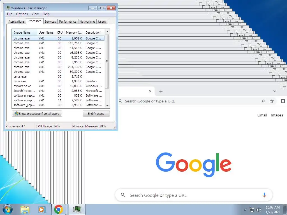Click the voice search microphone icon
Image resolution: width=287 pixels, height=215 pixels.
tap(264, 195)
